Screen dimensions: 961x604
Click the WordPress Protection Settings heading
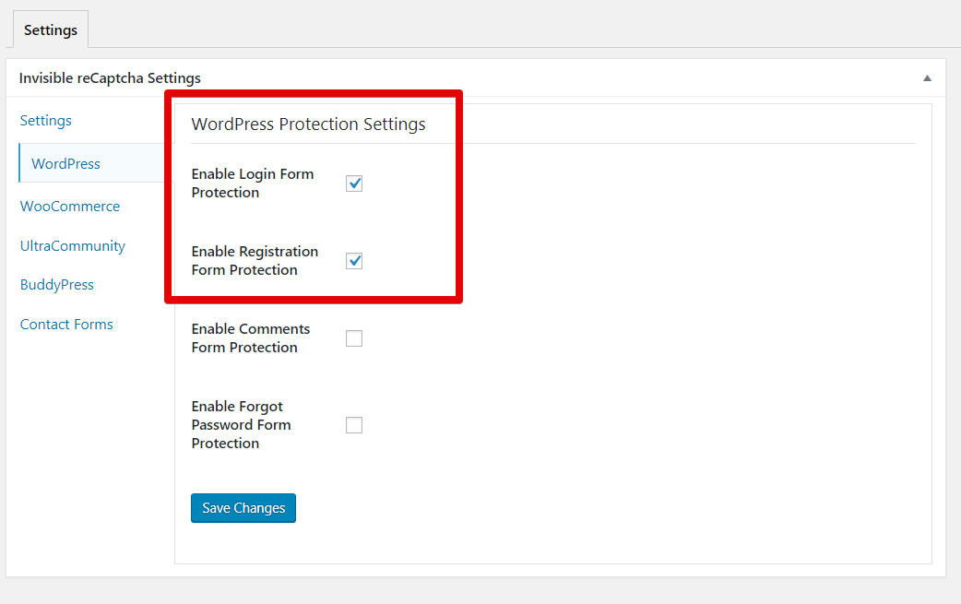tap(308, 124)
